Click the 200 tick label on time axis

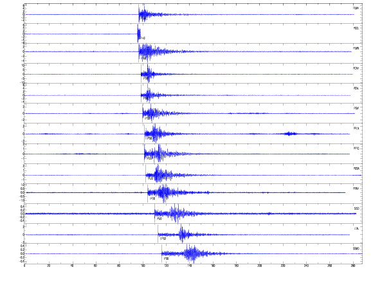coord(260,266)
